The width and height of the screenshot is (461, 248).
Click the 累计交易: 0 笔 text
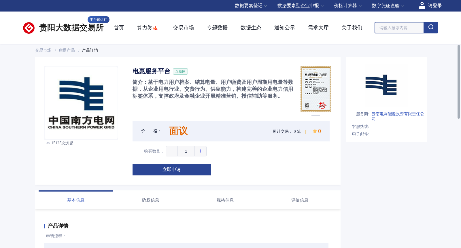pos(287,131)
